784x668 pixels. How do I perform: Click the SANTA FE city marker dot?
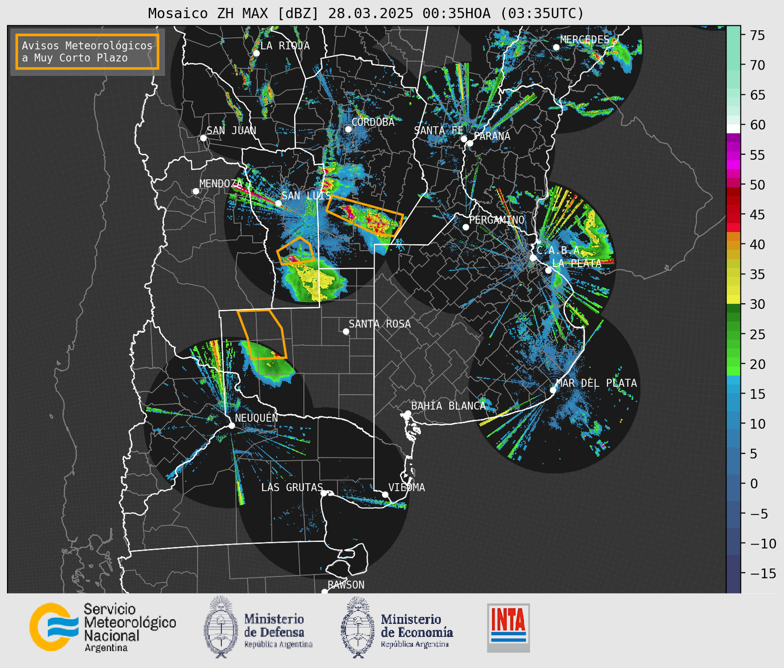tap(464, 139)
